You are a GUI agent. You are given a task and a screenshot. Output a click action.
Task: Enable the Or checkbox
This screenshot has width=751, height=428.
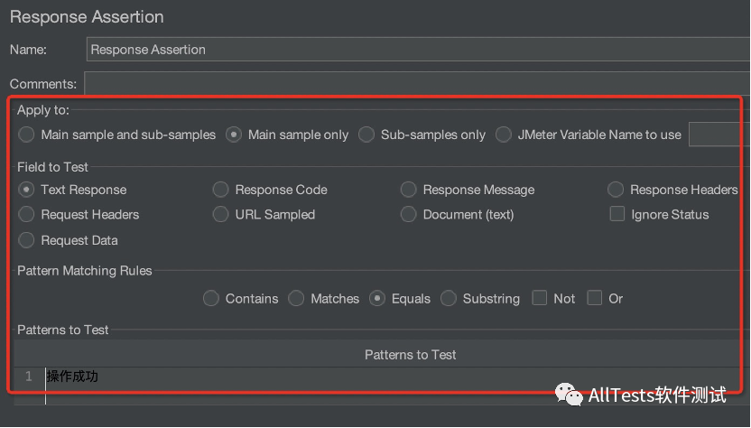(595, 298)
